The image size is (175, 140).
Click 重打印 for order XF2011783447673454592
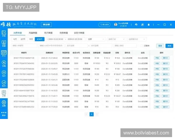tap(165, 63)
